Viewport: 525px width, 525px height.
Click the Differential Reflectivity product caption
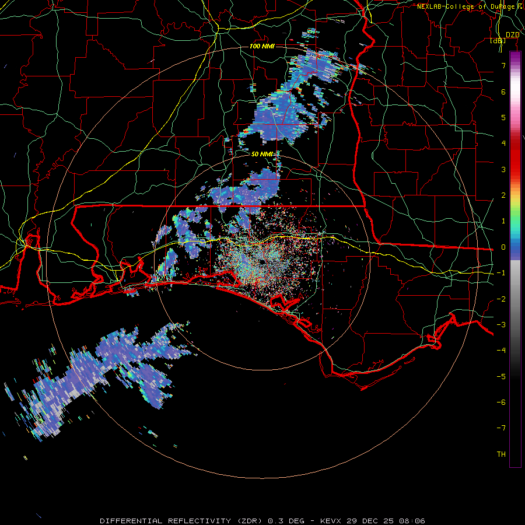click(x=262, y=521)
